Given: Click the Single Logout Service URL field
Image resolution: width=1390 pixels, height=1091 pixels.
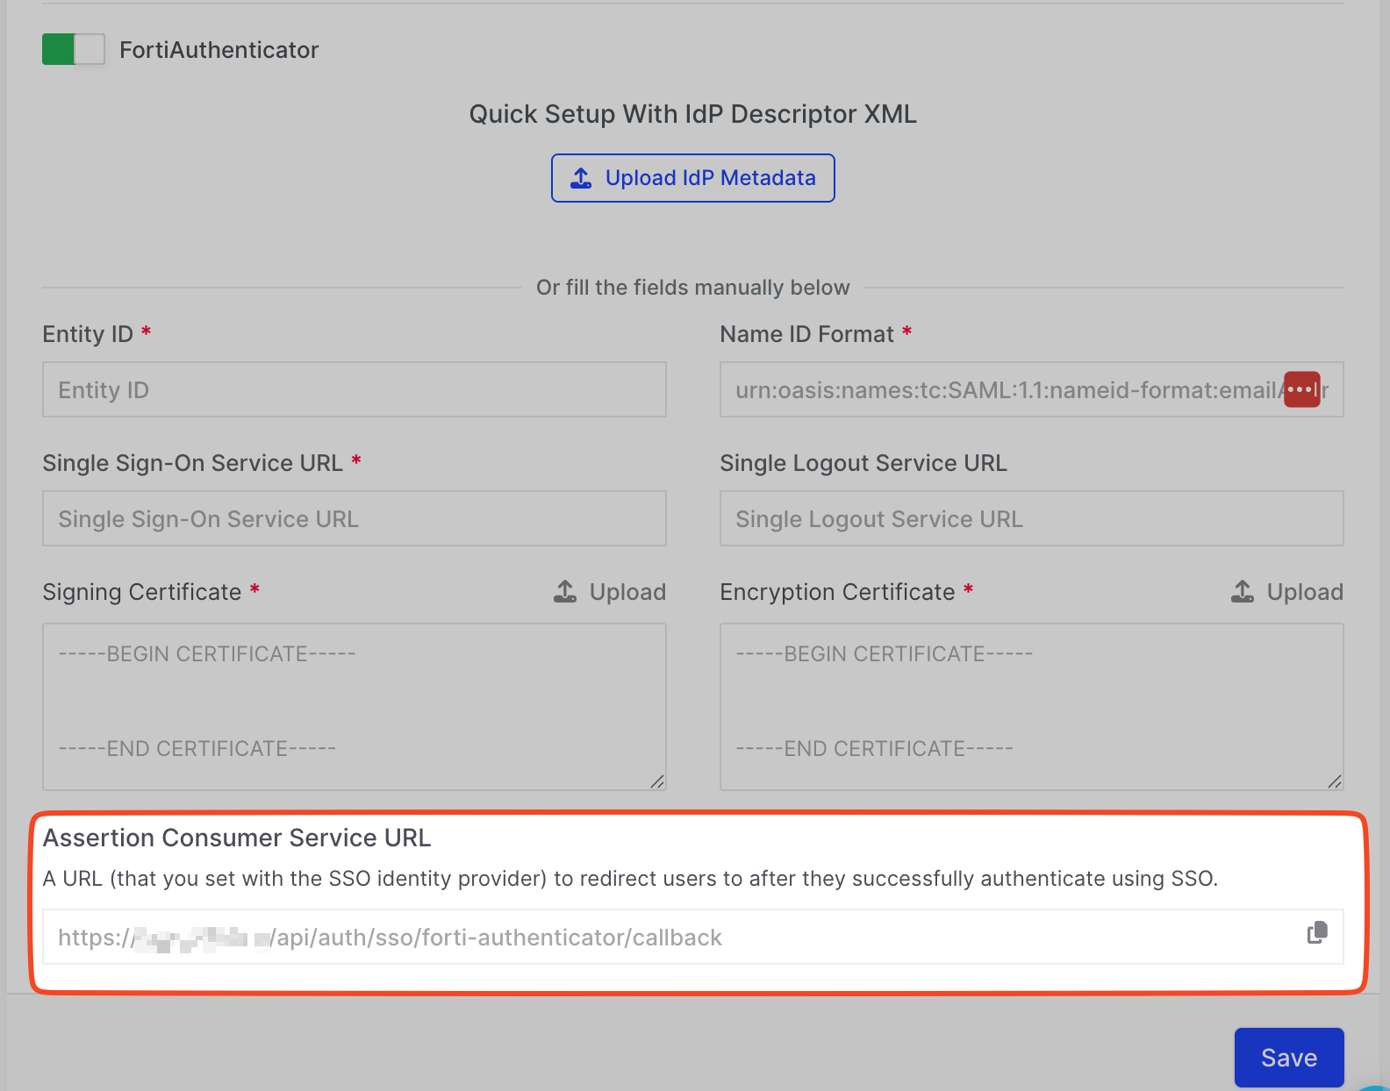Looking at the screenshot, I should tap(1031, 518).
